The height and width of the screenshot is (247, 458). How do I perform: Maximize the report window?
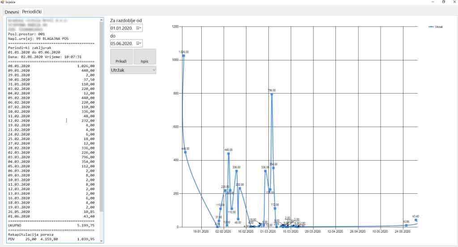coord(443,2)
